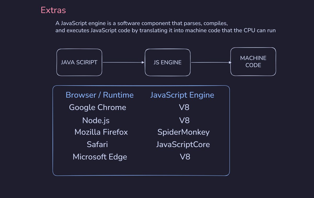Click the "MACHINE CODE" box
This screenshot has height=198, width=314.
click(x=253, y=62)
